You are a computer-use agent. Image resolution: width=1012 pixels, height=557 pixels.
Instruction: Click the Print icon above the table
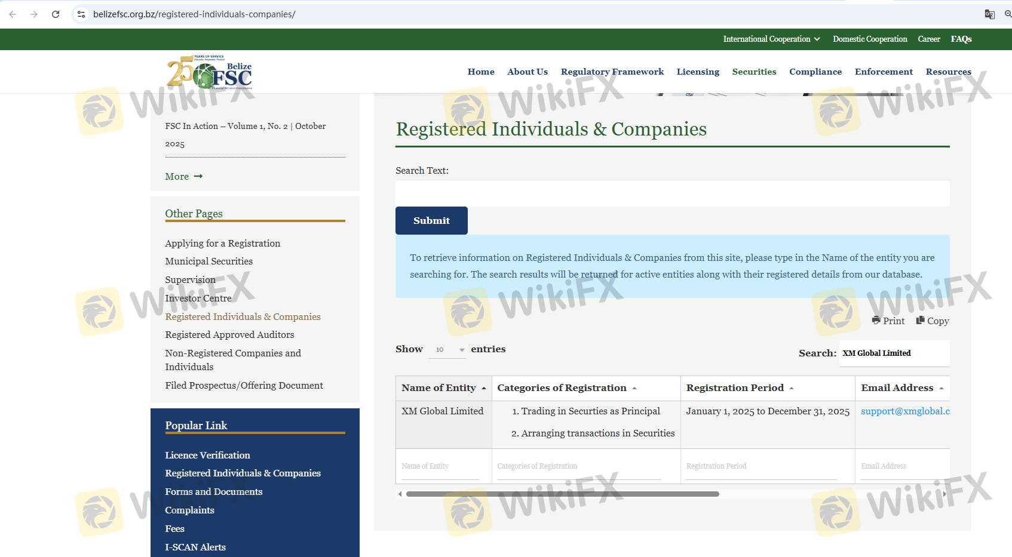tap(876, 320)
